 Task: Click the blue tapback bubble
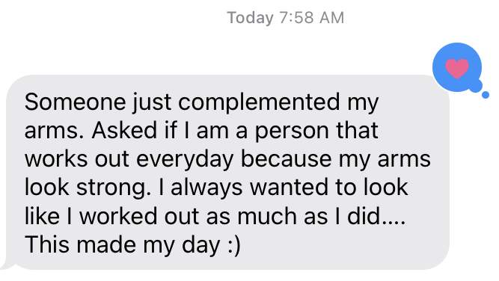pos(457,67)
